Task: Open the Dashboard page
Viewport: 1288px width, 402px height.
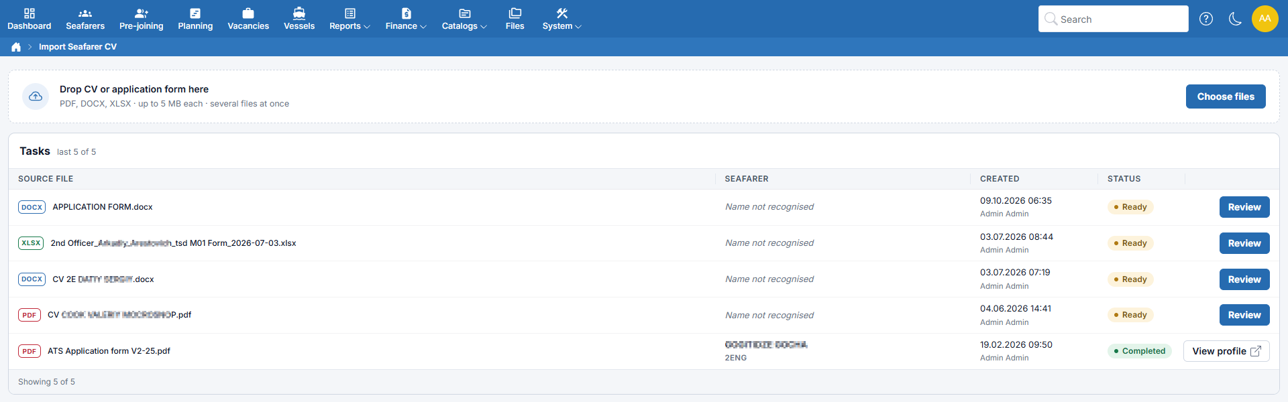Action: click(29, 19)
